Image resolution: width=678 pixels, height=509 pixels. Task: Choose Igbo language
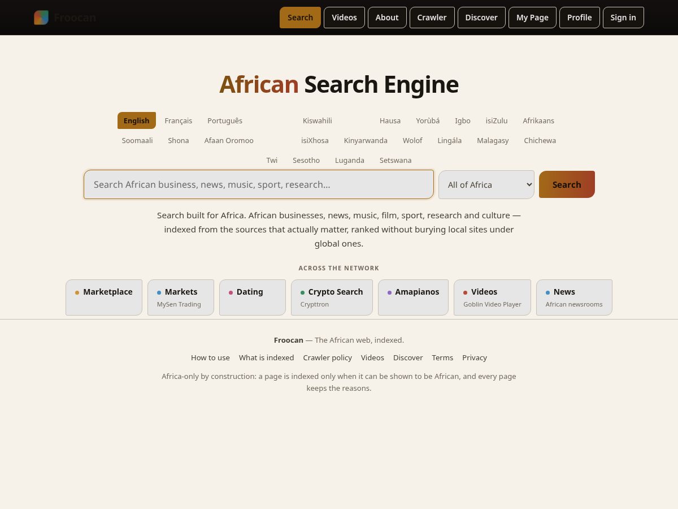click(x=463, y=120)
